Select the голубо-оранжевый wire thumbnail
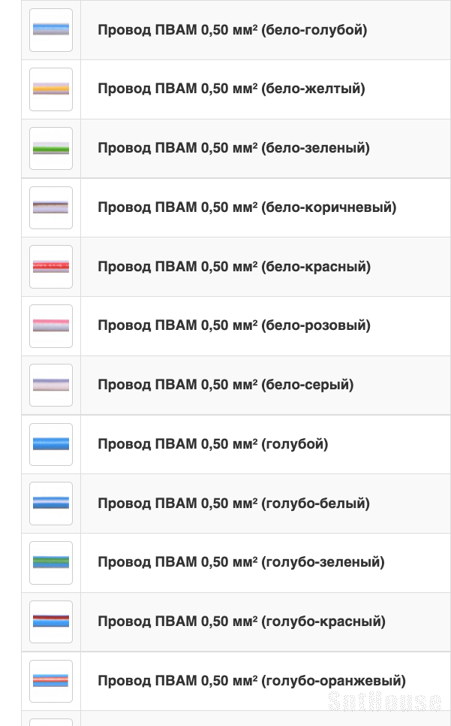Viewport: 451px width, 726px height. click(x=51, y=681)
